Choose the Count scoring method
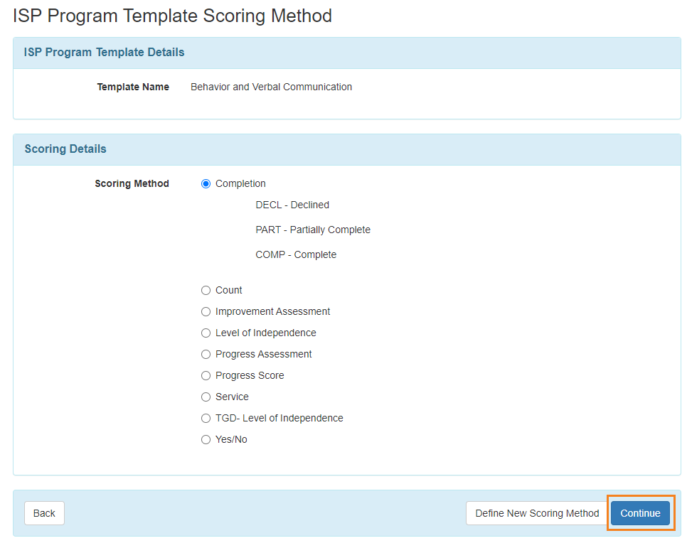This screenshot has height=543, width=687. [x=206, y=290]
